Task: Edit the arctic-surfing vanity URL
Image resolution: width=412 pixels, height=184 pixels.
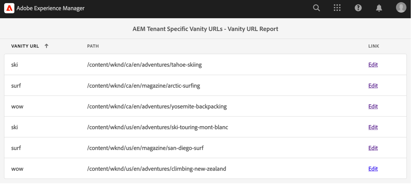Action: [x=373, y=85]
